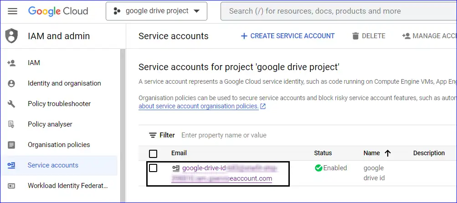The width and height of the screenshot is (457, 203).
Task: Click the Google Cloud logo
Action: coord(58,11)
